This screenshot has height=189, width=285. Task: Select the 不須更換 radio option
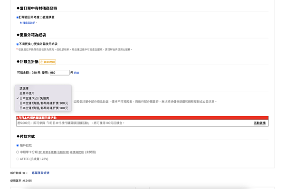point(18,44)
